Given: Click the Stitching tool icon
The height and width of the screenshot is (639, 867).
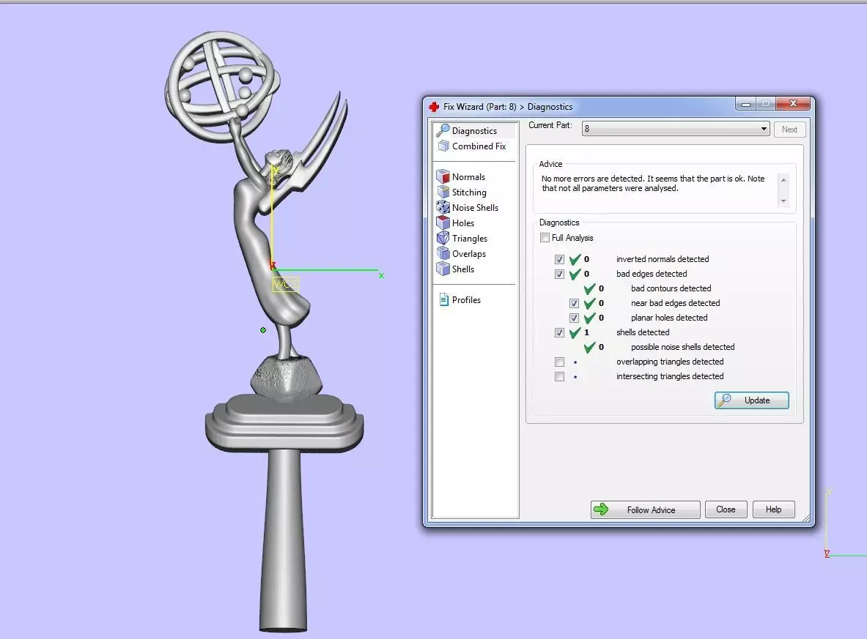Looking at the screenshot, I should (x=443, y=193).
